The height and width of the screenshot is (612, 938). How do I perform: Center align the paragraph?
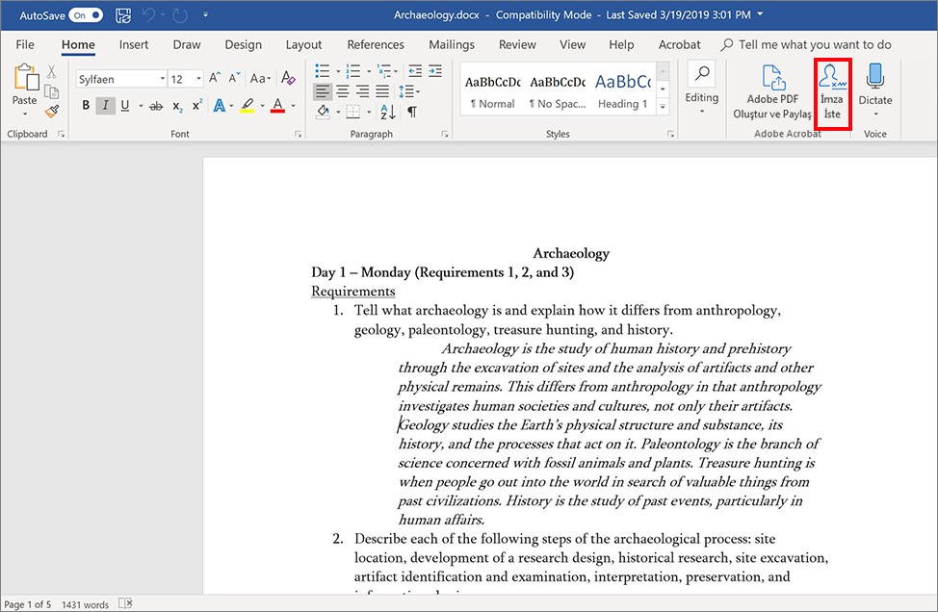[x=343, y=91]
